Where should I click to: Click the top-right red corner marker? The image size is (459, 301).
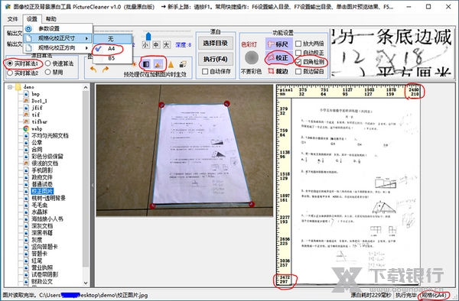pyautogui.click(x=226, y=103)
